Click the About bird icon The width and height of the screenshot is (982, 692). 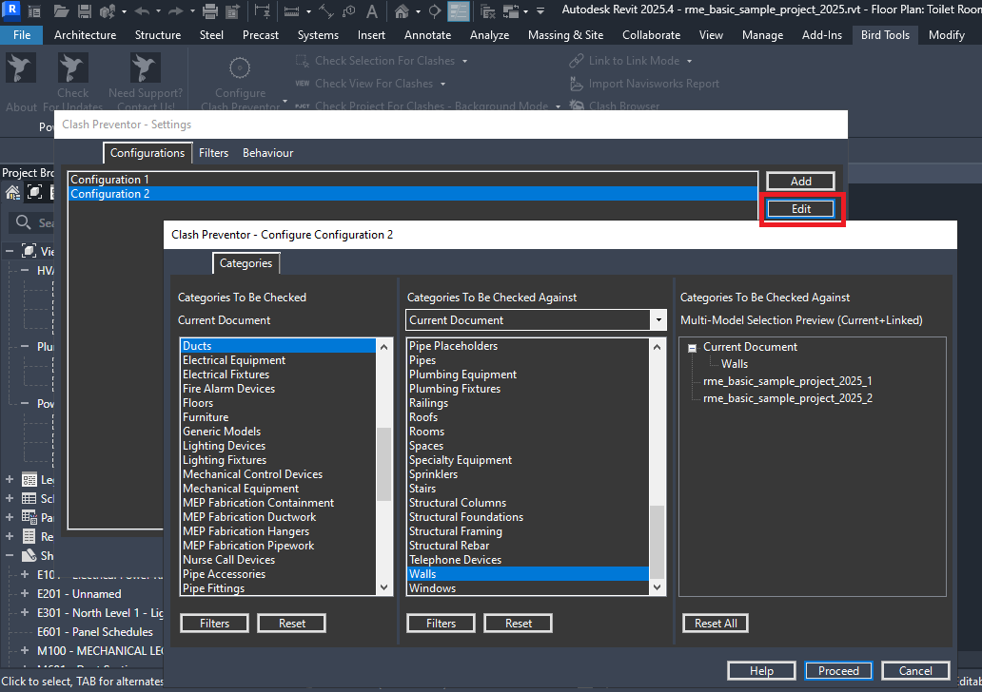click(x=21, y=69)
